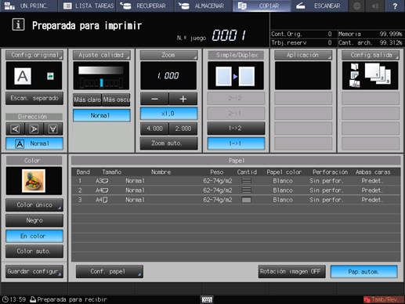Viewport: 405px width, 304px height.
Task: Click tray 3 paper quantity level icon
Action: click(x=246, y=200)
